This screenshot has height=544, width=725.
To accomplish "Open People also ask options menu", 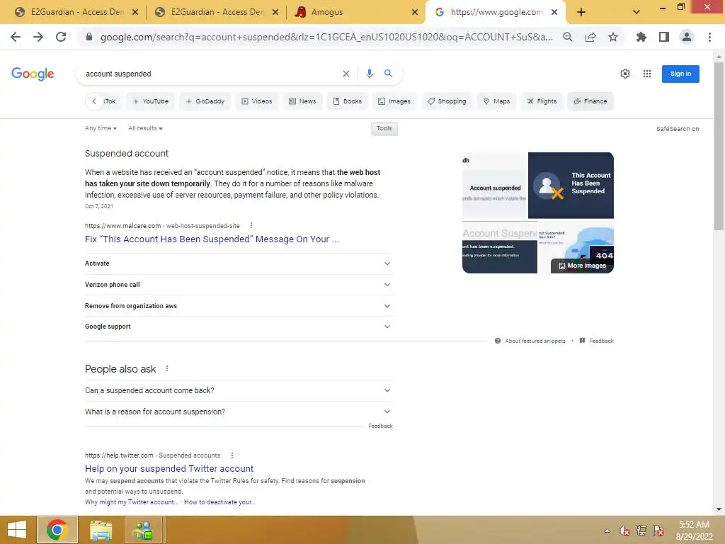I will [167, 368].
